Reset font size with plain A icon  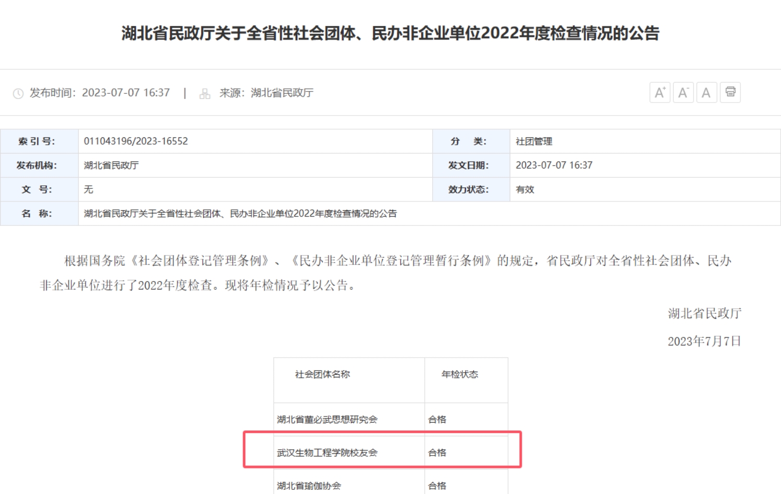point(707,93)
